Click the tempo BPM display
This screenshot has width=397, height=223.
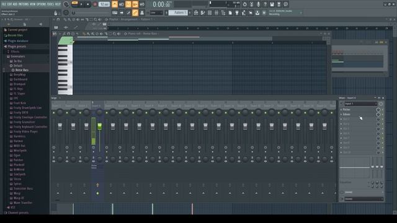(x=104, y=4)
